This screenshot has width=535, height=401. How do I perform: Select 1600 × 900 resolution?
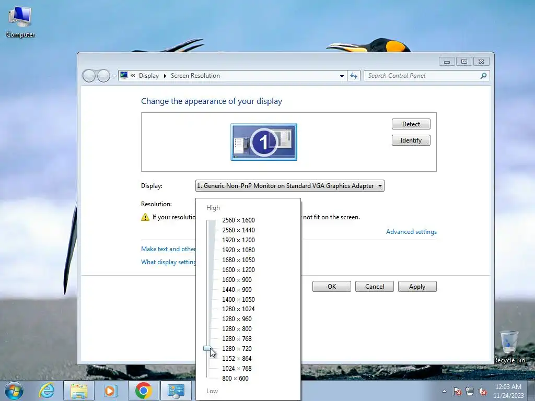237,280
